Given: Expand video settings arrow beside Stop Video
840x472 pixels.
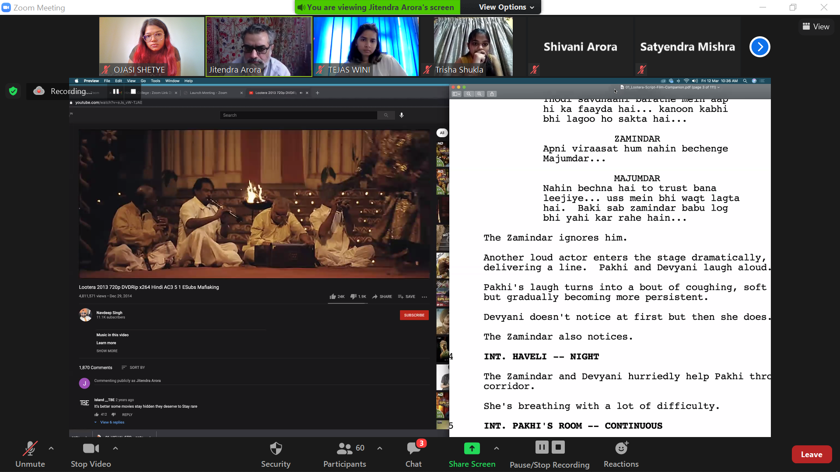Looking at the screenshot, I should (115, 448).
